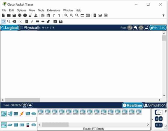Select the Draw Line tool
168x131 pixels.
point(32,22)
